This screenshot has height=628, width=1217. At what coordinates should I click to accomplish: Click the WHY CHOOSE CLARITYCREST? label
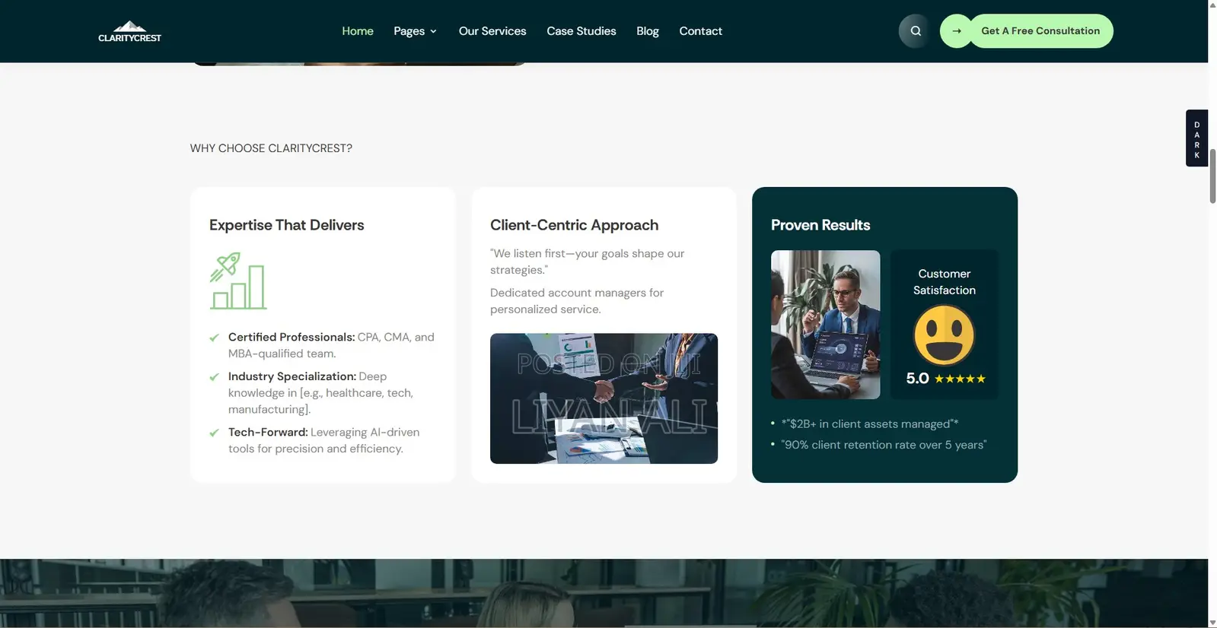tap(271, 148)
